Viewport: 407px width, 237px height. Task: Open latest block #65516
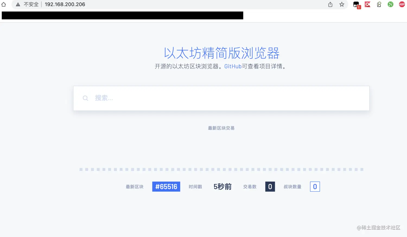click(x=166, y=187)
